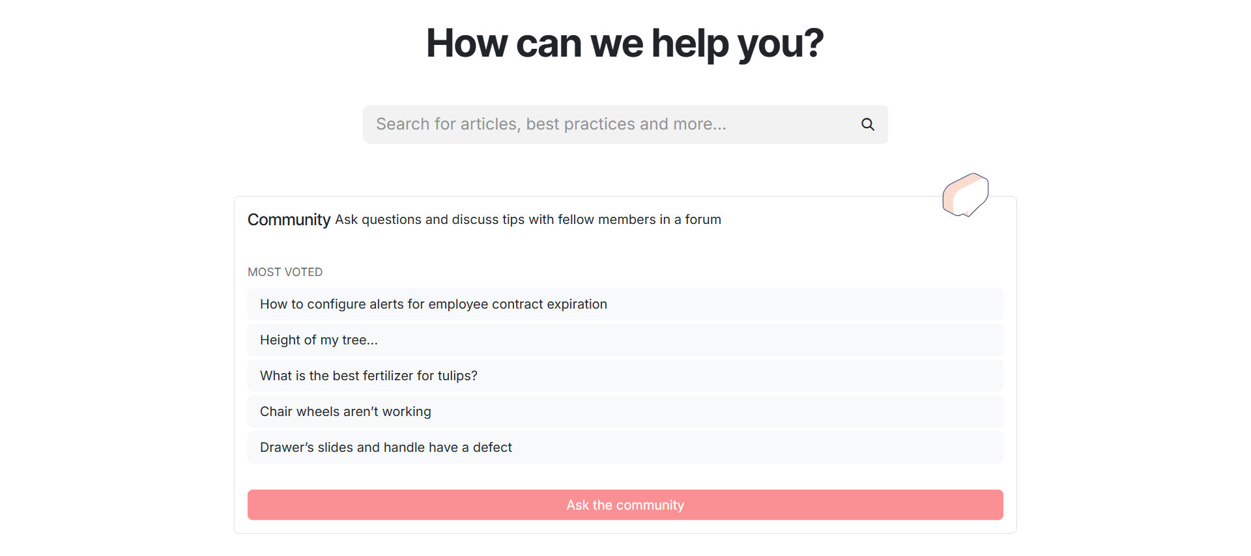Click the pink speech bubble community icon
The image size is (1251, 556).
966,195
